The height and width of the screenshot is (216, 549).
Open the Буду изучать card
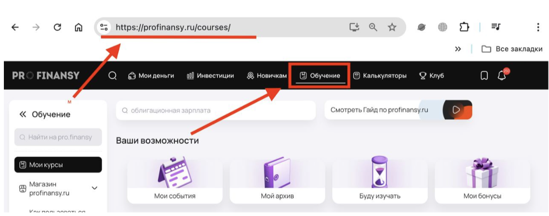tap(380, 180)
